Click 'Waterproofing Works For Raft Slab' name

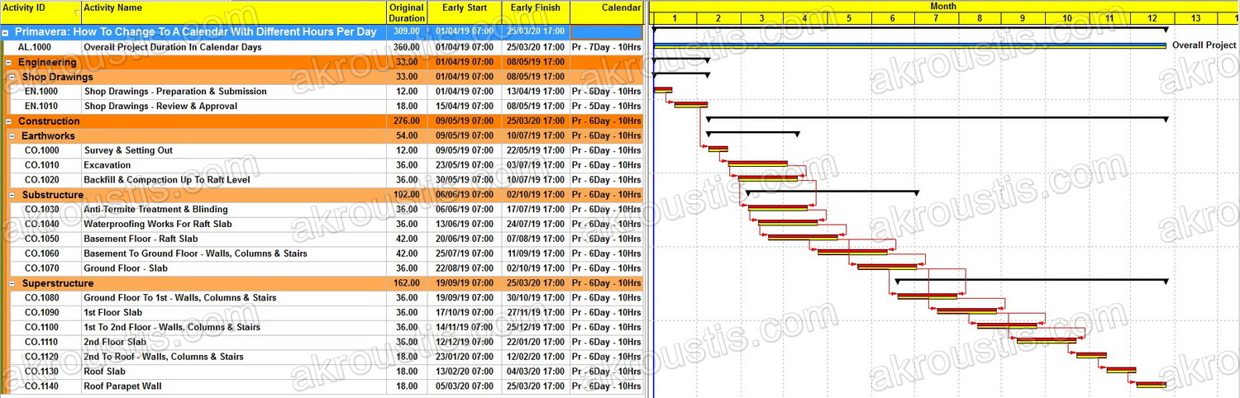[158, 224]
